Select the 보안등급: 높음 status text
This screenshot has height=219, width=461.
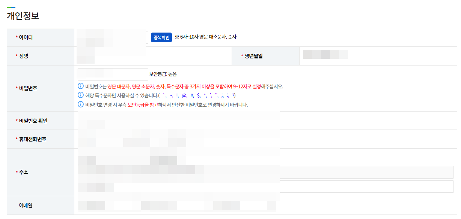(163, 74)
